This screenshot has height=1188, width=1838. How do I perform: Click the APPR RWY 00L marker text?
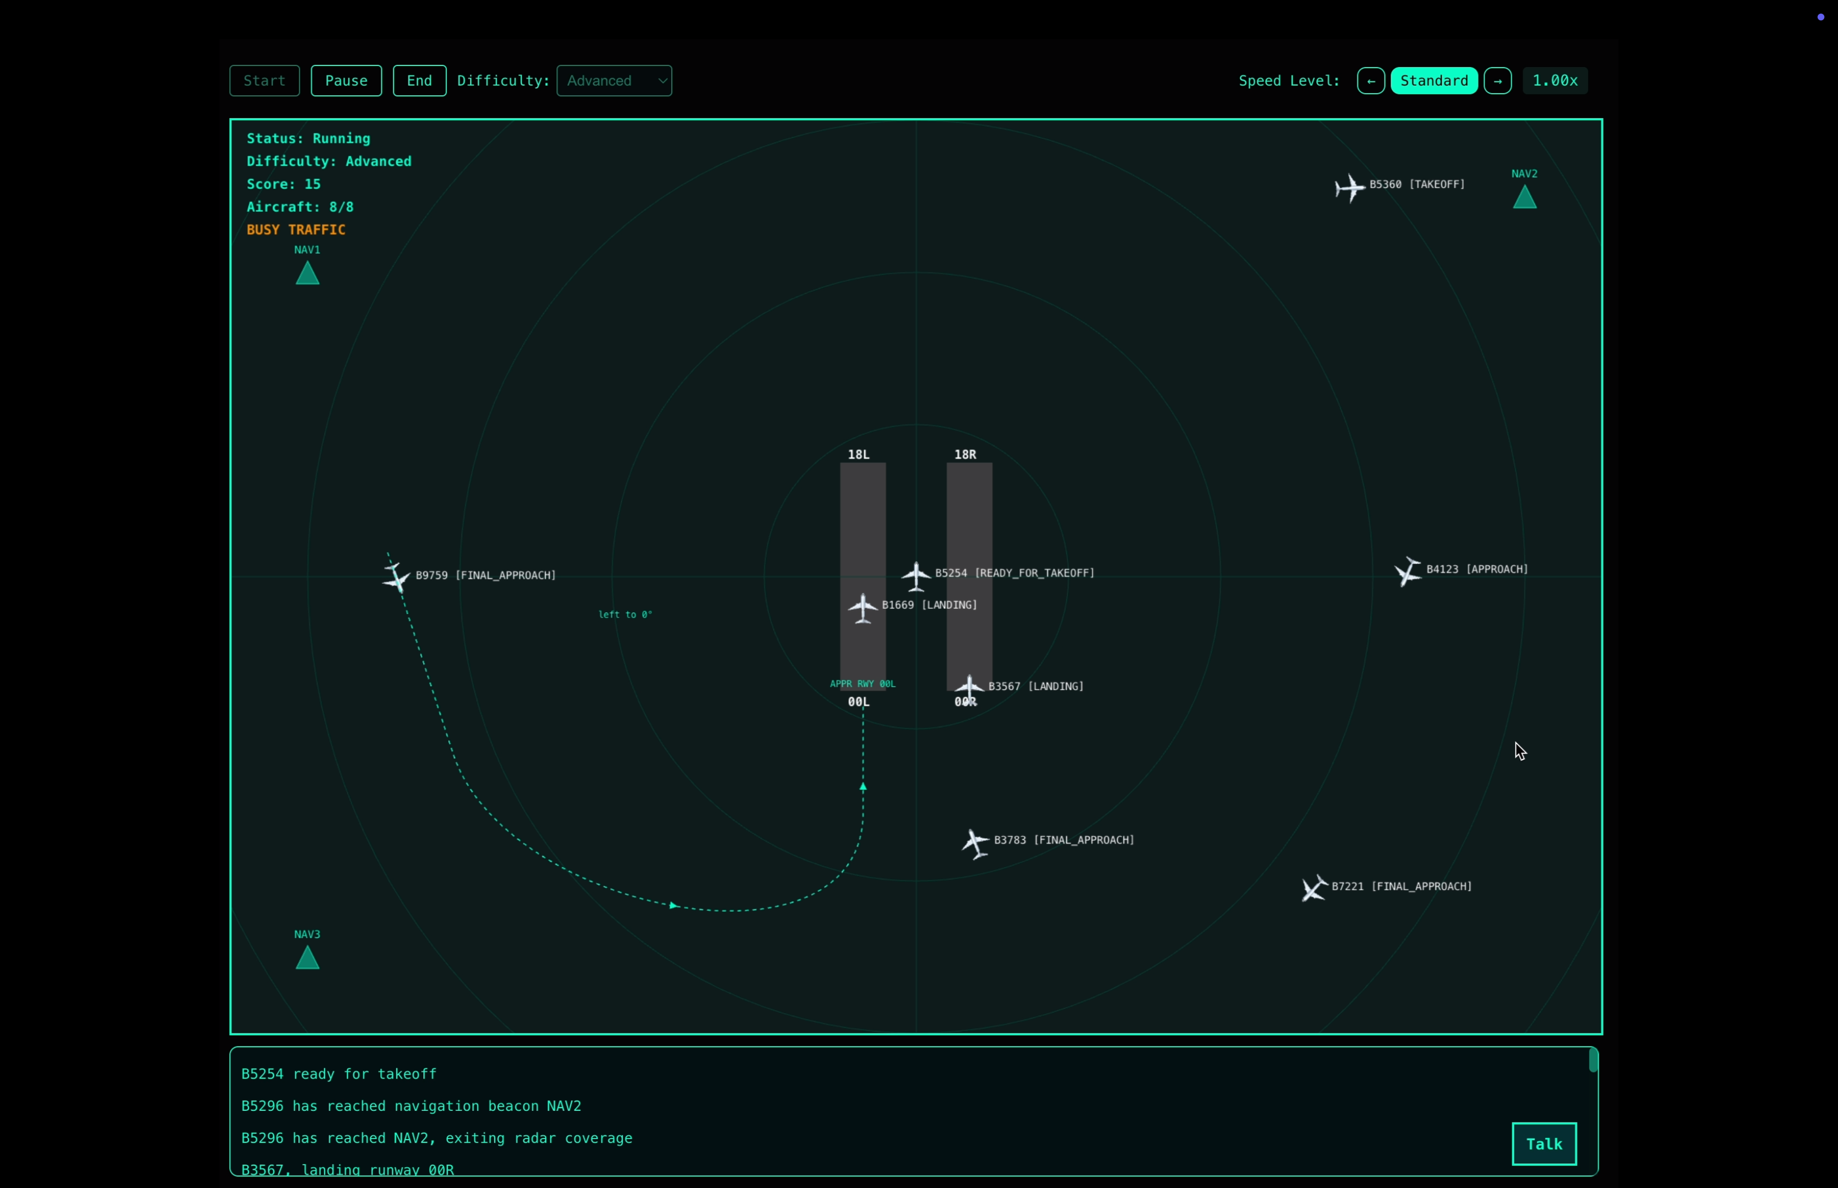(x=862, y=683)
